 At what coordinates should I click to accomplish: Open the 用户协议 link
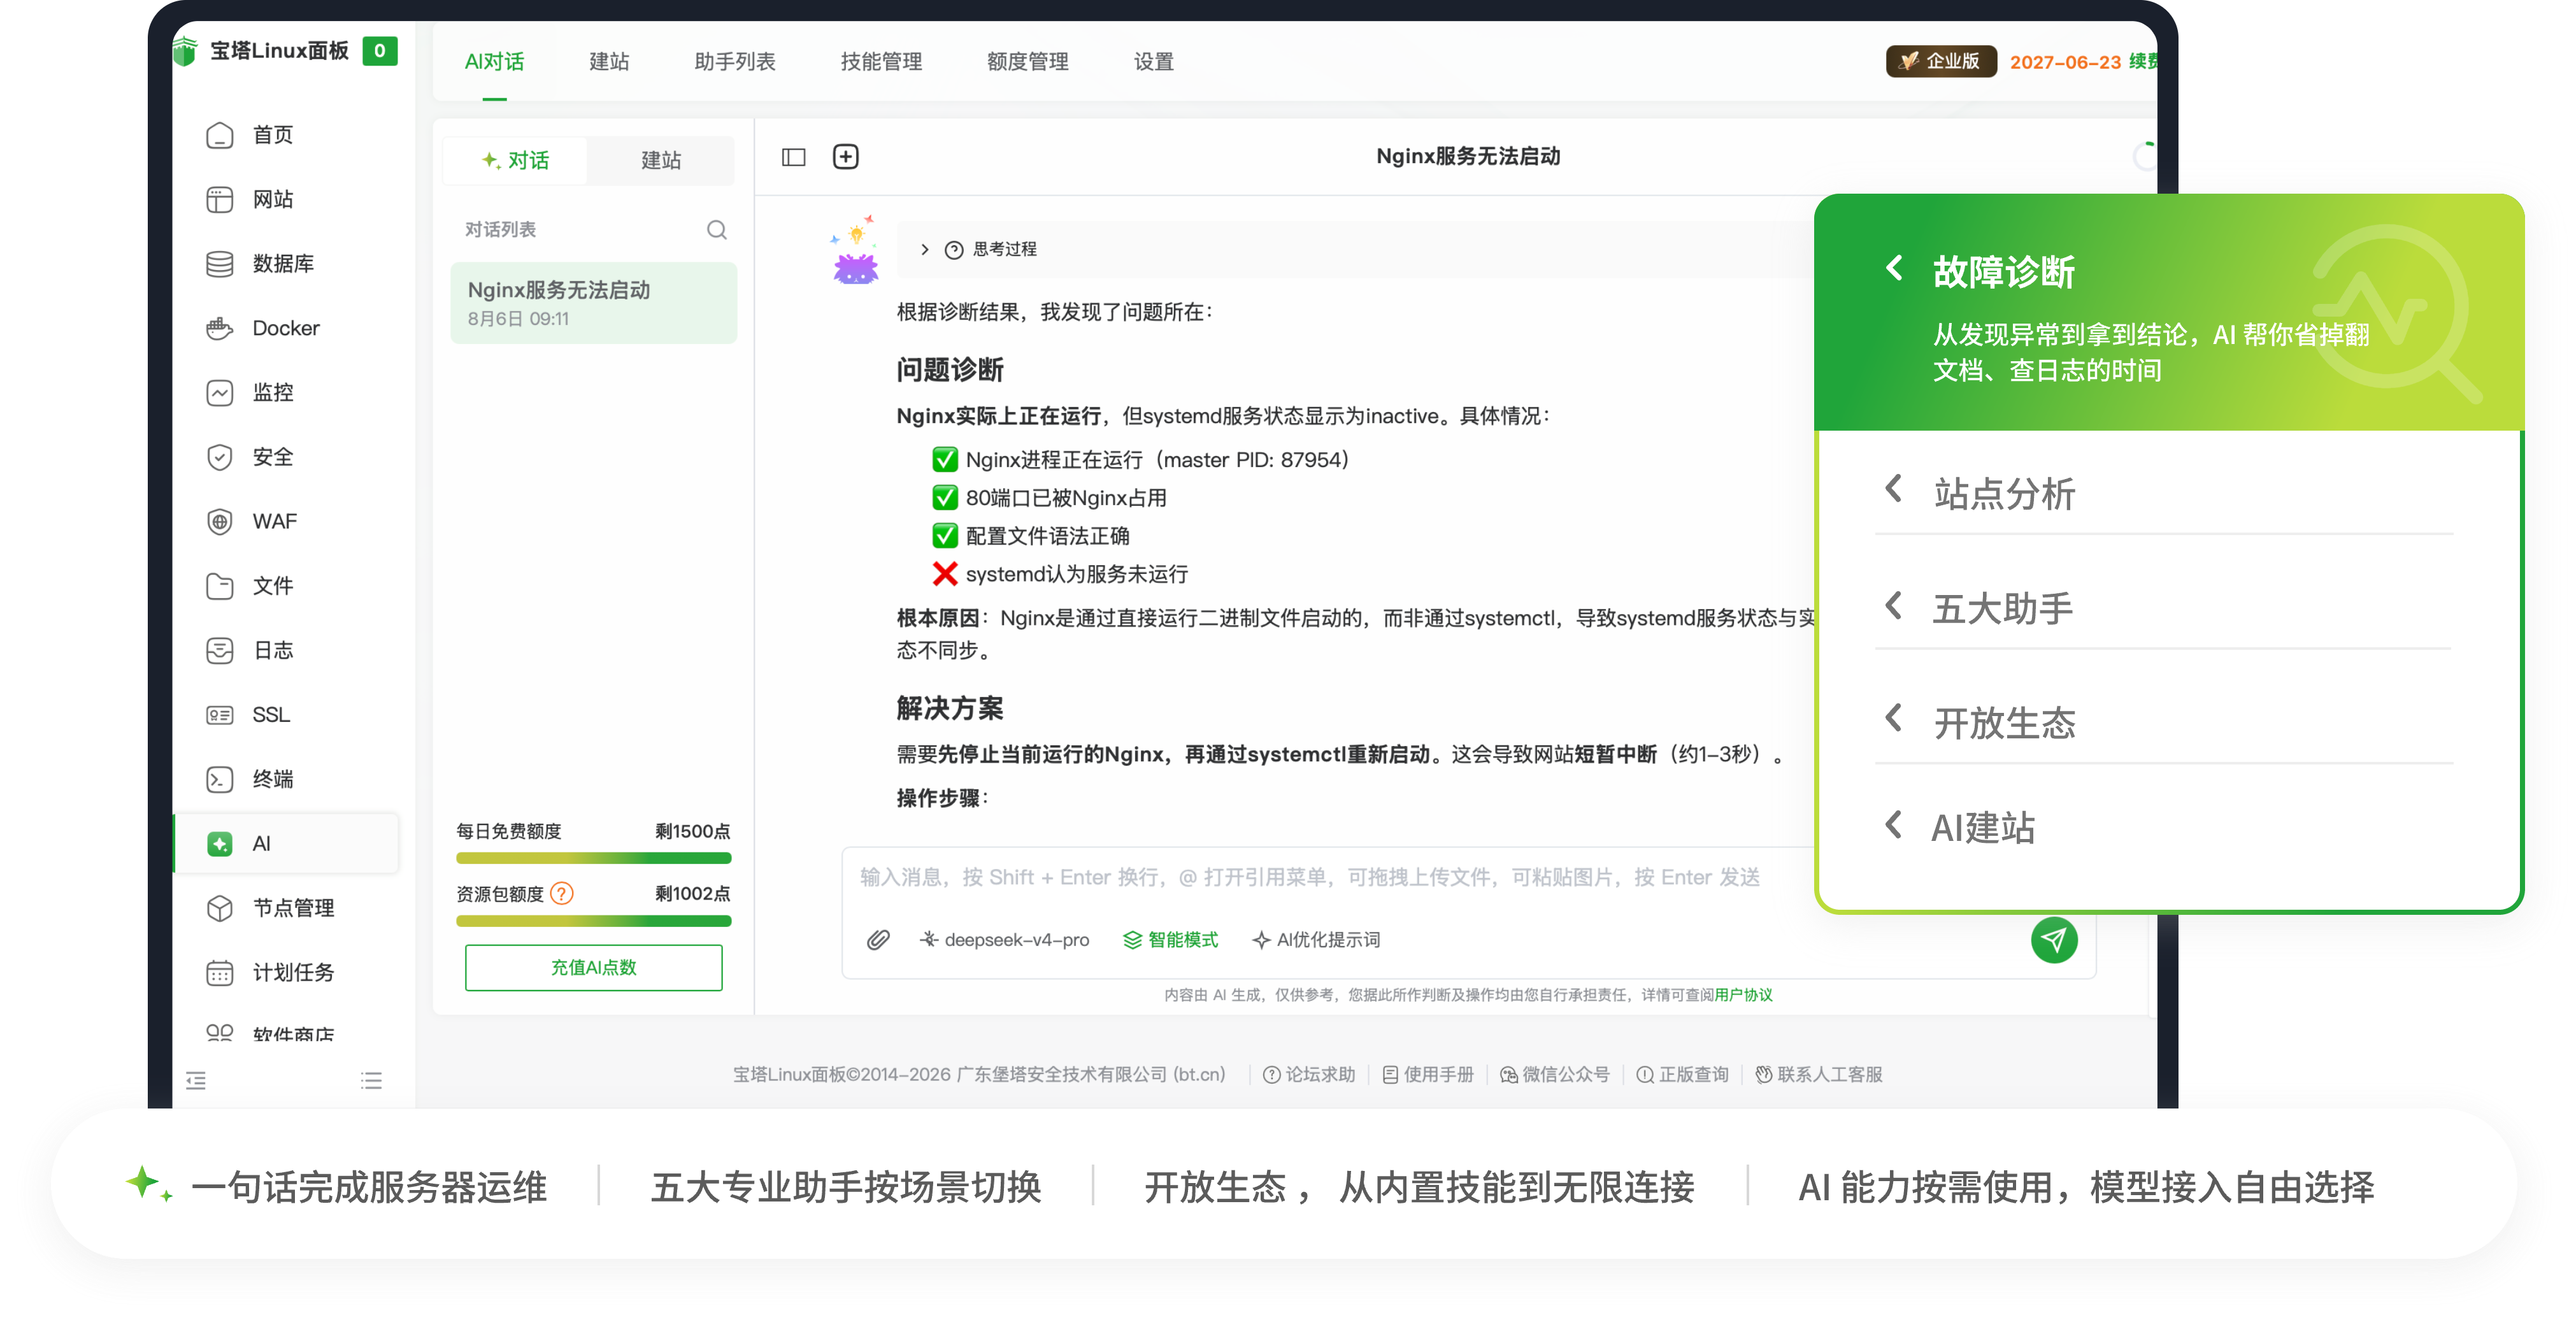click(x=1744, y=995)
